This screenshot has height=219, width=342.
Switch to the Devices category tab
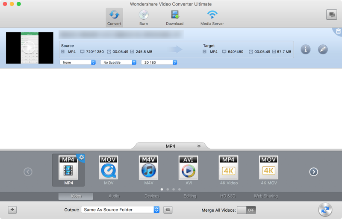pos(152,196)
